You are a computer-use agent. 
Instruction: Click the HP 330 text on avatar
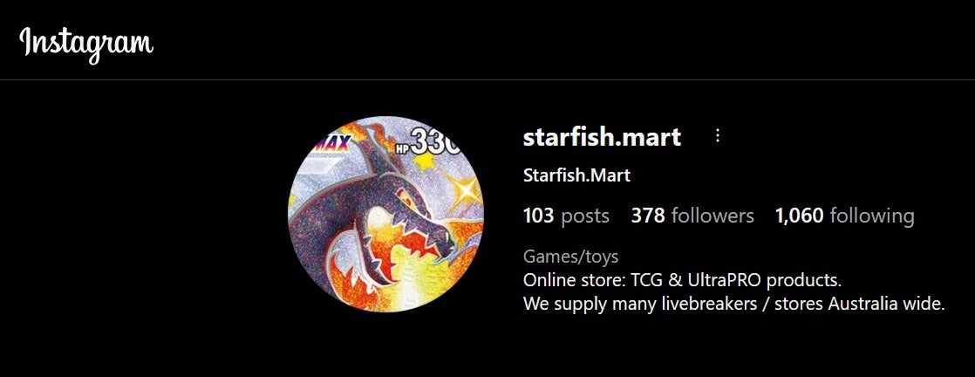(428, 143)
